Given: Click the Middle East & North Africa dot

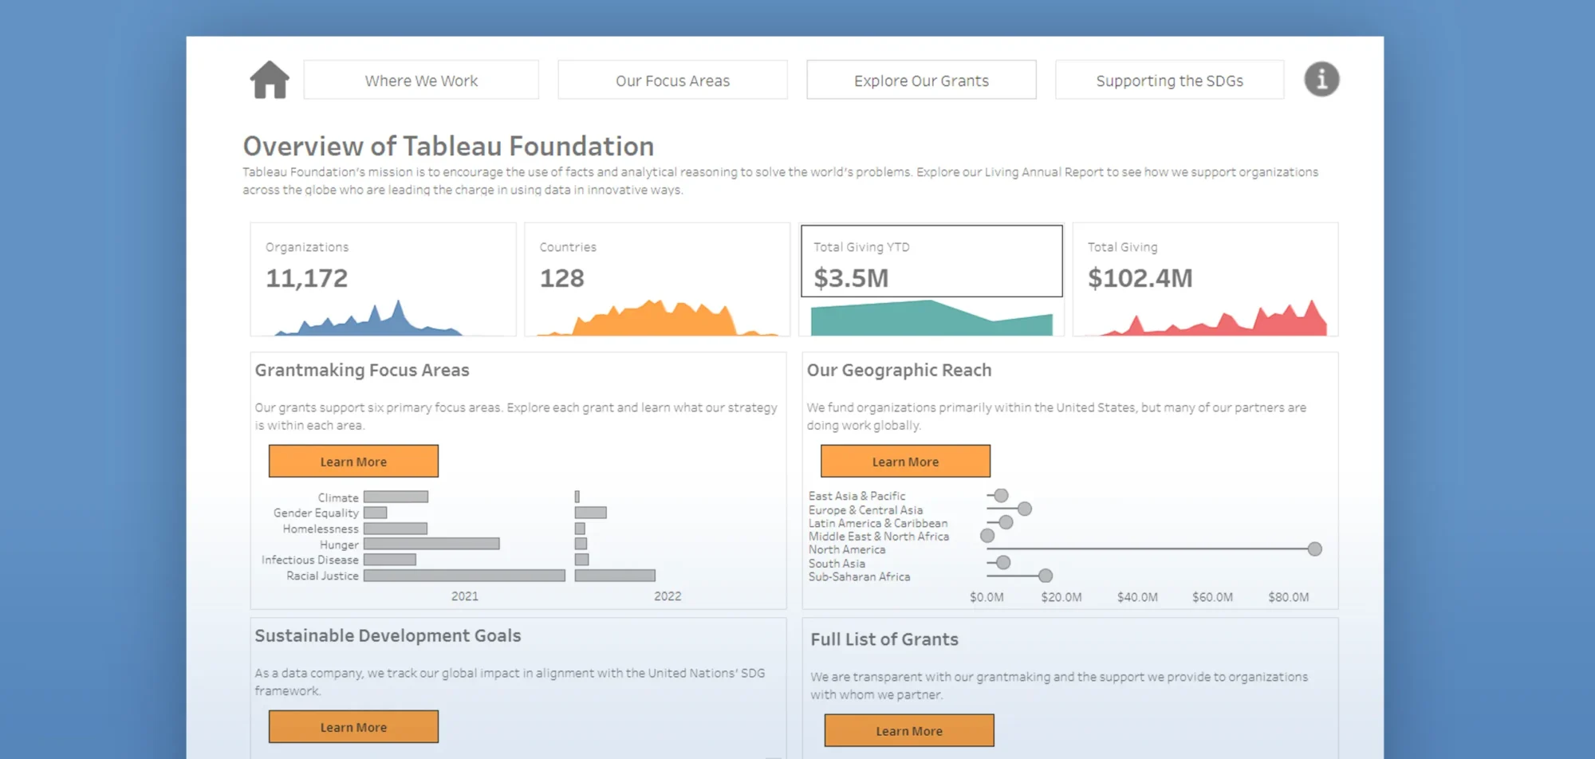Looking at the screenshot, I should [987, 536].
